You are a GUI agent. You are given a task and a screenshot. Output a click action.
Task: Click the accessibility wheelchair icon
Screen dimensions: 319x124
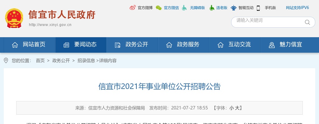pos(184,8)
